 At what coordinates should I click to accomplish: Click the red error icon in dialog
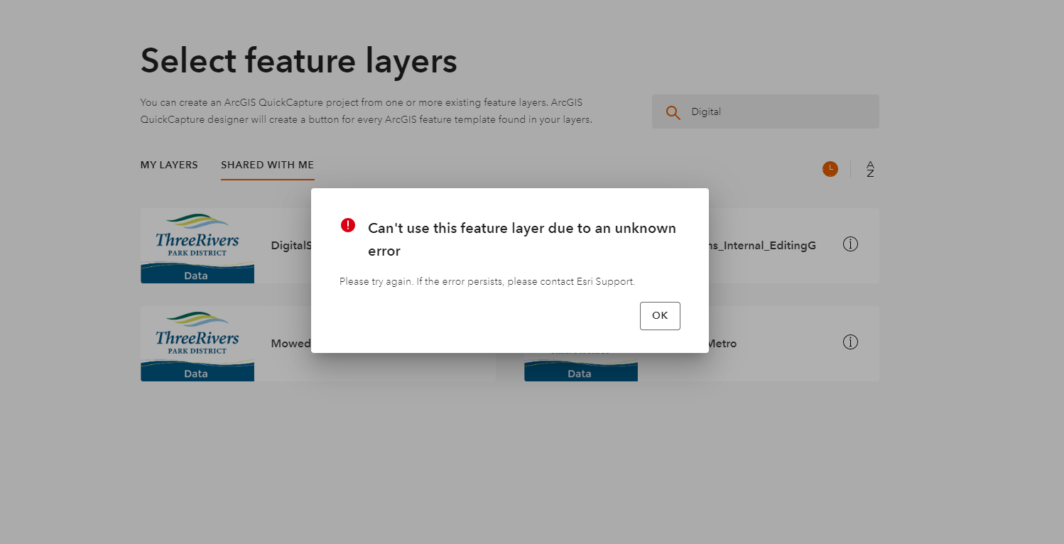(x=348, y=225)
